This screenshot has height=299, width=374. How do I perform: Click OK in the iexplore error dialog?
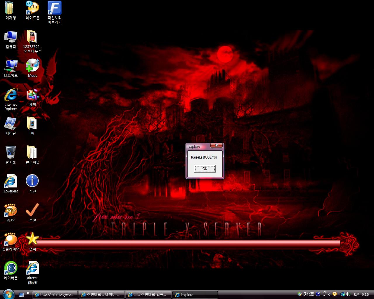click(x=205, y=168)
